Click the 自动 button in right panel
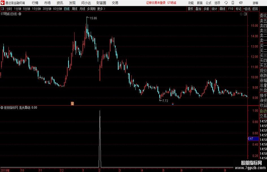The image size is (267, 172). (x=263, y=111)
